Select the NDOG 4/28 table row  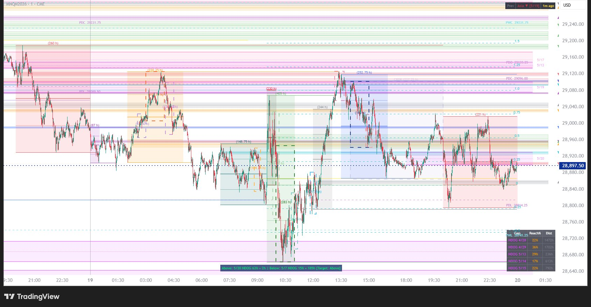click(x=531, y=240)
